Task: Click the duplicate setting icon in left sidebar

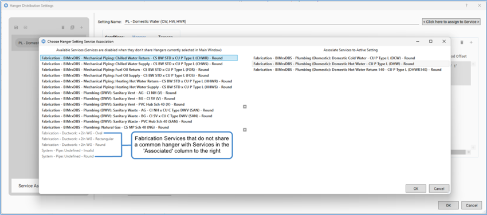Action: click(72, 27)
